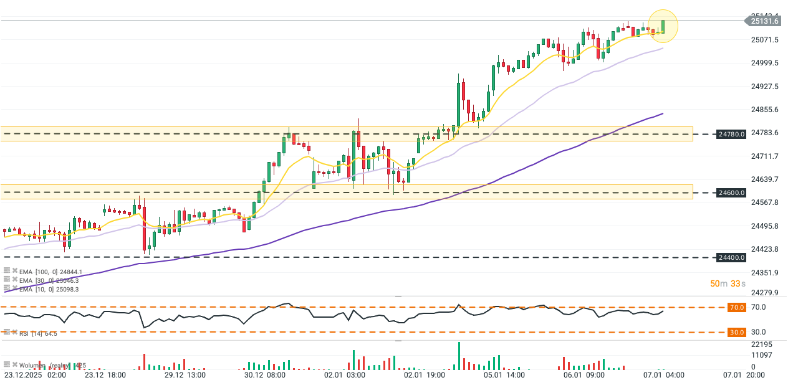
Task: Open settings icon for EMA 100 indicator
Action: click(x=7, y=271)
